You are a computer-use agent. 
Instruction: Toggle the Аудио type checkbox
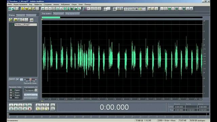[x=11, y=90]
